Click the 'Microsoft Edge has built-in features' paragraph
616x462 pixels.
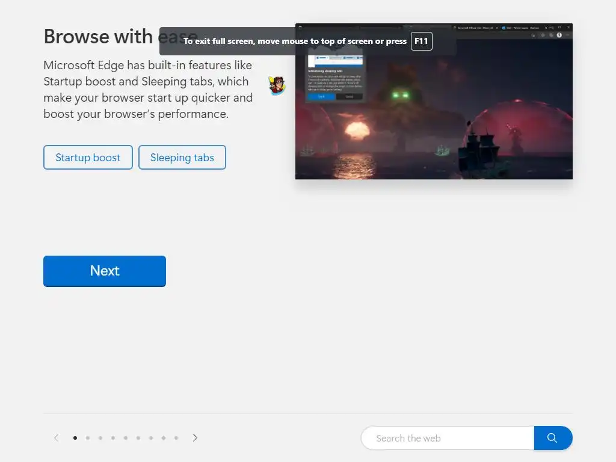(148, 90)
